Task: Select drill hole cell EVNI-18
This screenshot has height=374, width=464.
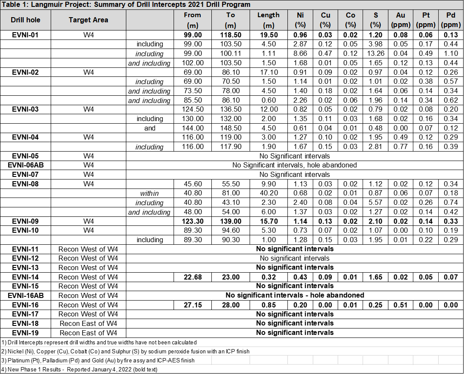Action: pos(25,323)
